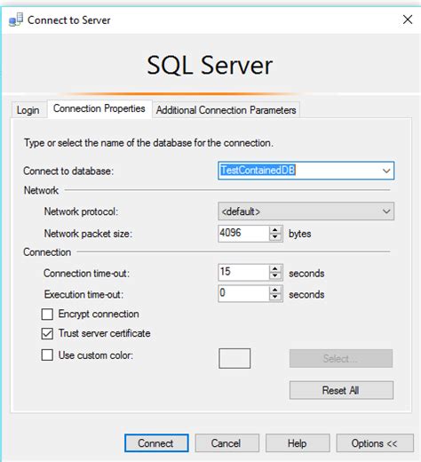This screenshot has height=462, width=421.
Task: Tick the Use custom color checkbox
Action: point(47,354)
